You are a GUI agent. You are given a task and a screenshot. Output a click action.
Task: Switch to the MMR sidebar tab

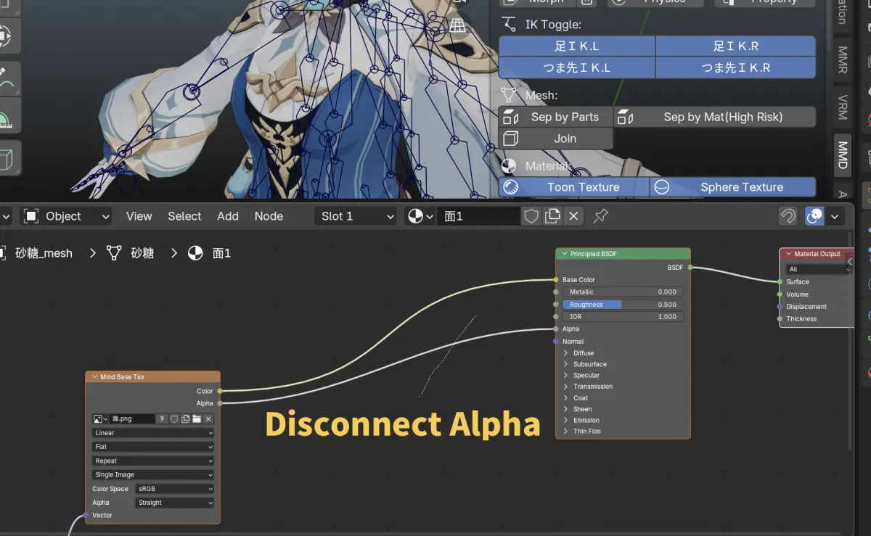[843, 59]
